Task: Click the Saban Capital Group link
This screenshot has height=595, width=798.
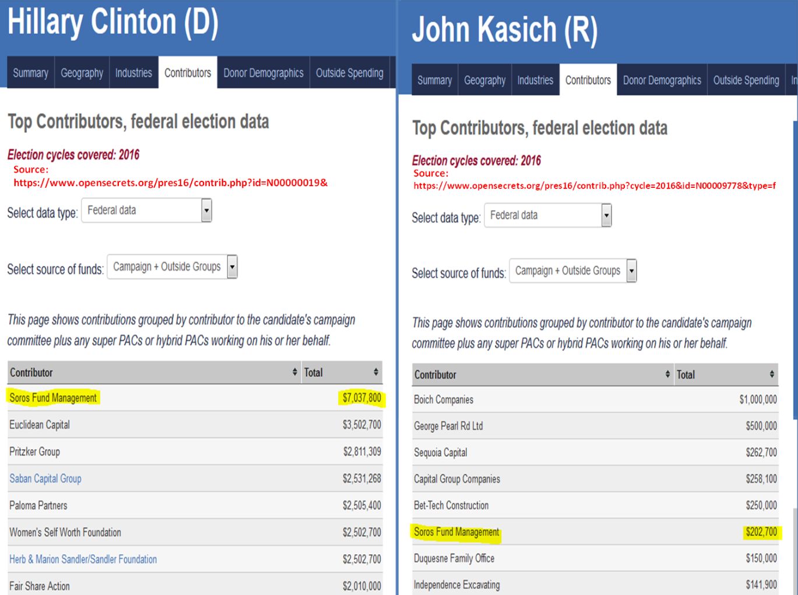Action: (x=45, y=478)
